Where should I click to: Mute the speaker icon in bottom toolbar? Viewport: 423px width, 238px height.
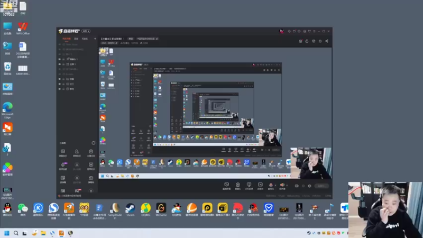pyautogui.click(x=282, y=185)
